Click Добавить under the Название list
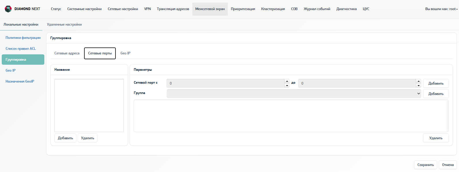459x172 pixels. click(65, 138)
